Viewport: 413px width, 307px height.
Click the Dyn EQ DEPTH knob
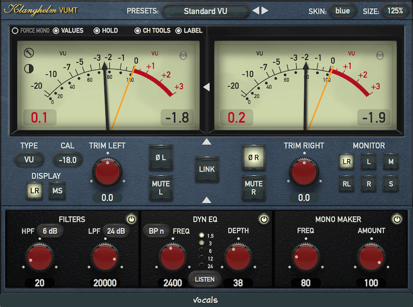[238, 257]
